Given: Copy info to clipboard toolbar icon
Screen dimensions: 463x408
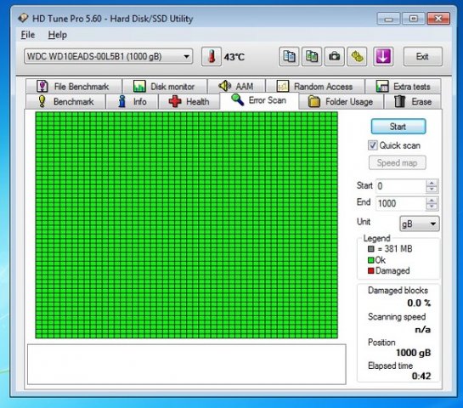Looking at the screenshot, I should click(x=289, y=56).
